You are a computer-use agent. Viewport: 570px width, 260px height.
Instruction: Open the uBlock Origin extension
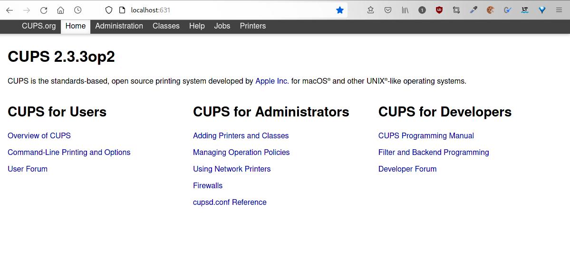[439, 10]
